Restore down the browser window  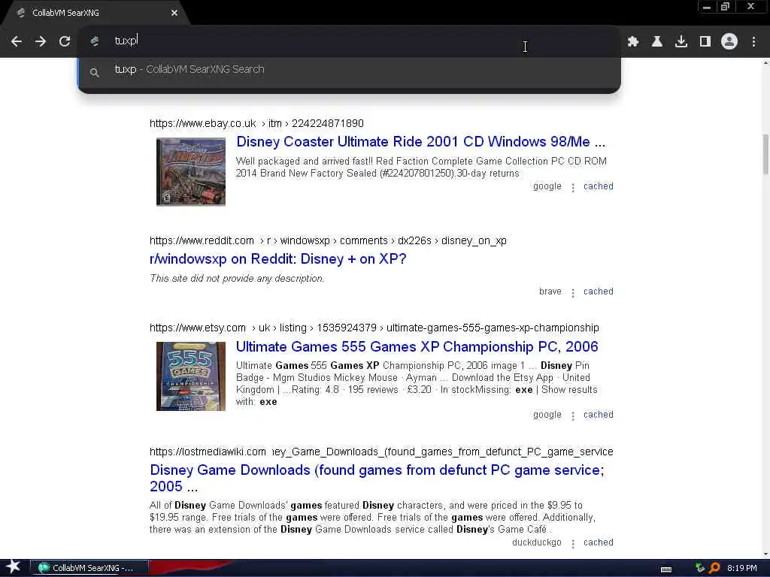pos(725,7)
